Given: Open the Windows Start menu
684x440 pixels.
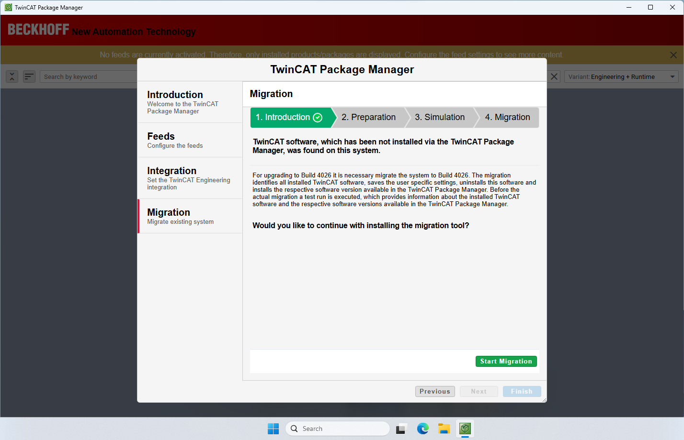Looking at the screenshot, I should point(273,429).
